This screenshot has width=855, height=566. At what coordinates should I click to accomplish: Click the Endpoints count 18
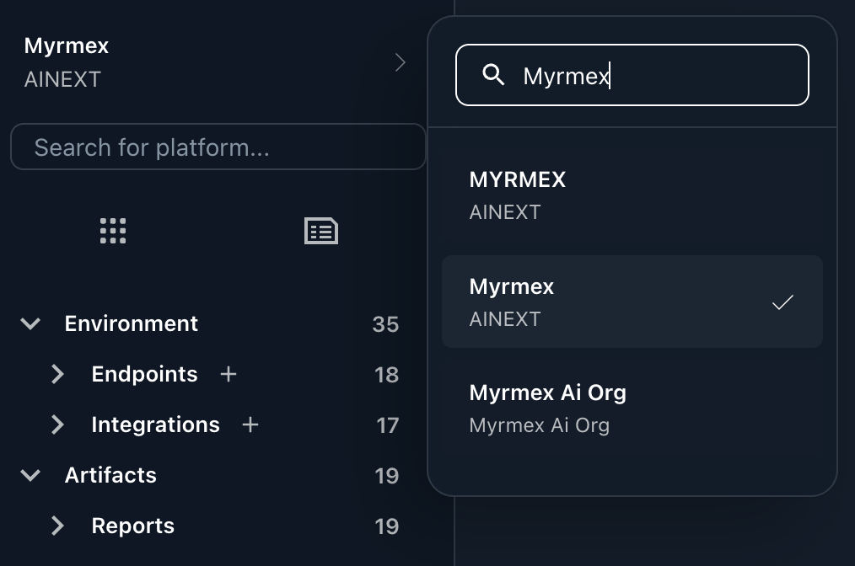386,375
